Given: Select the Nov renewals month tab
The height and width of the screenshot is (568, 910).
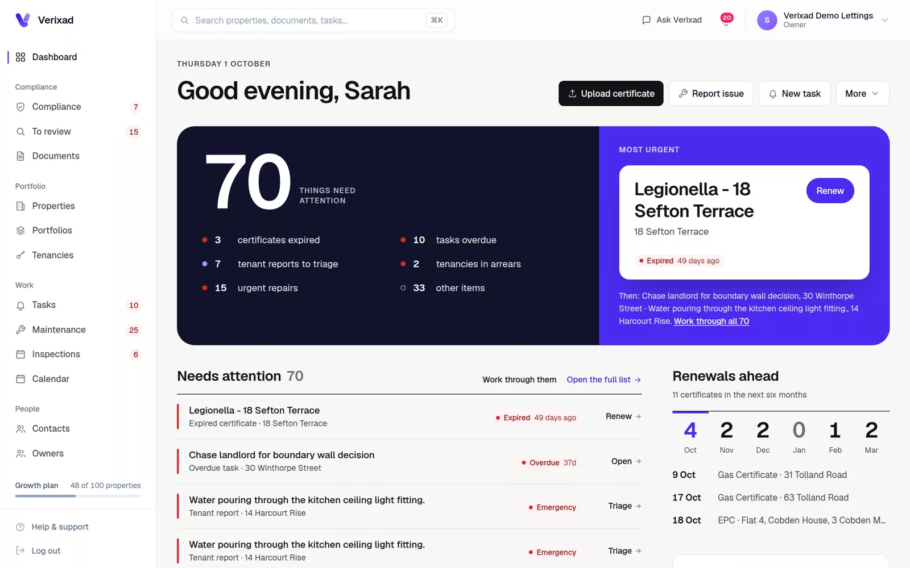Looking at the screenshot, I should (726, 437).
